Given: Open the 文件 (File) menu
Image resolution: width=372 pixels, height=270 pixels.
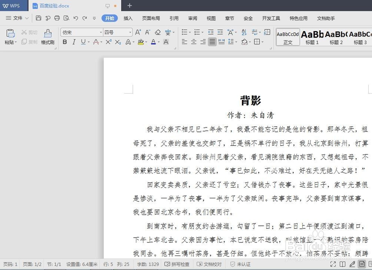Looking at the screenshot, I should (17, 18).
